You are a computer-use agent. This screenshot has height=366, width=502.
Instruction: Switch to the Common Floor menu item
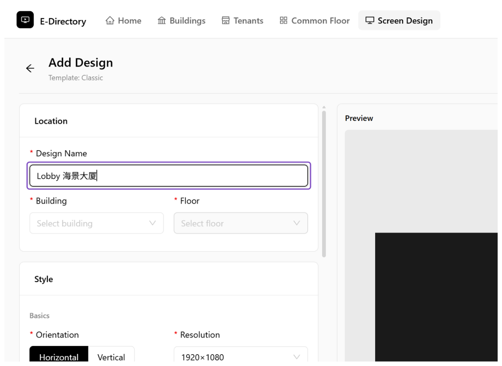[x=314, y=20]
